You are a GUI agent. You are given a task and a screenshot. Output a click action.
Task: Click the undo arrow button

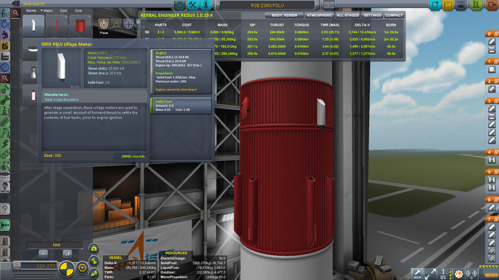pyautogui.click(x=43, y=254)
